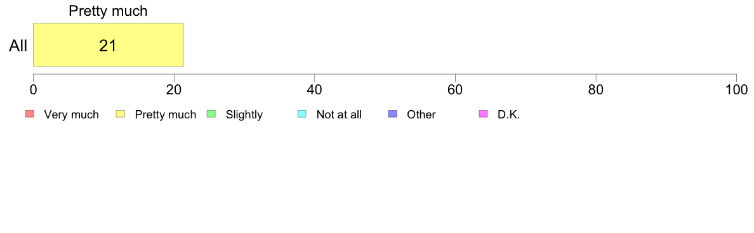Click the 'Other' legend text
This screenshot has width=754, height=233.
tap(421, 115)
